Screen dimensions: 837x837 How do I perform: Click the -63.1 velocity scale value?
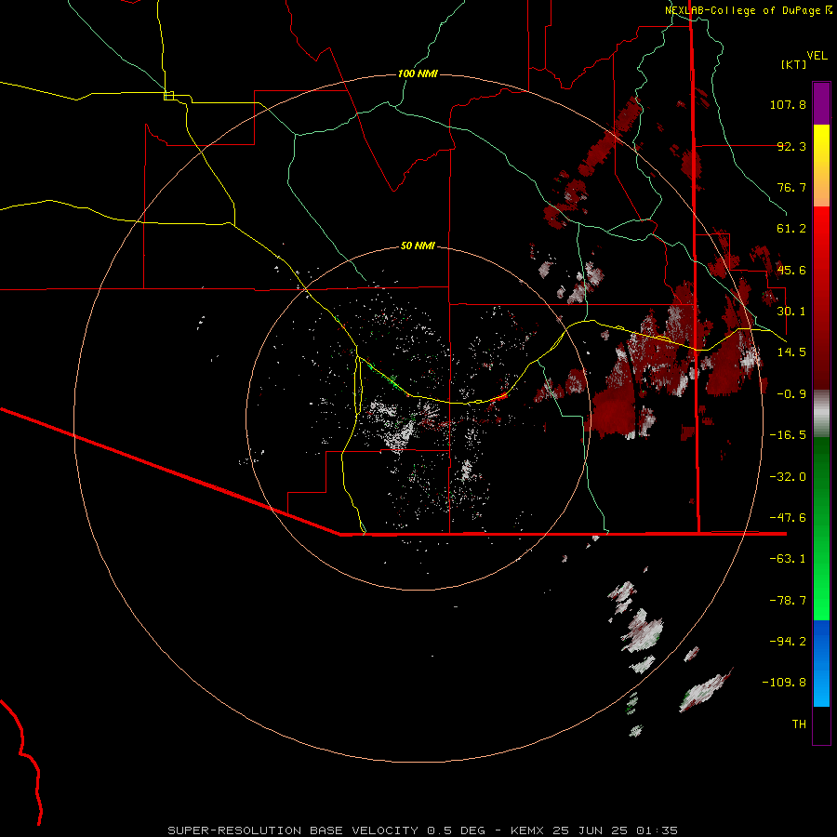788,559
